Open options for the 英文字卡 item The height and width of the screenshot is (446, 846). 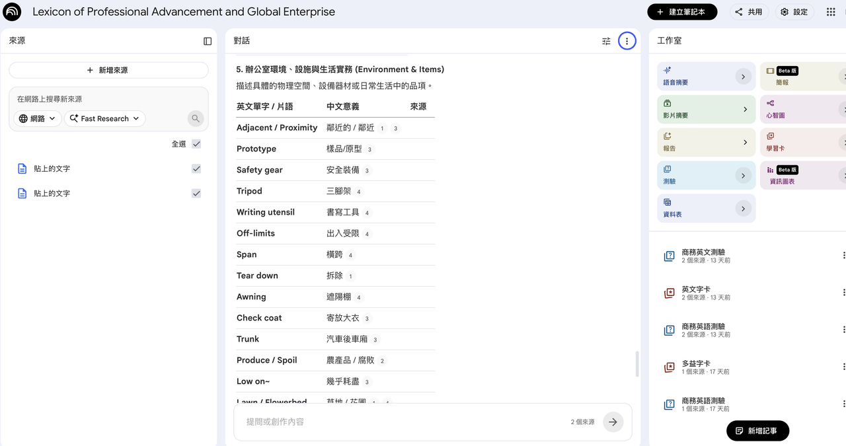(843, 293)
